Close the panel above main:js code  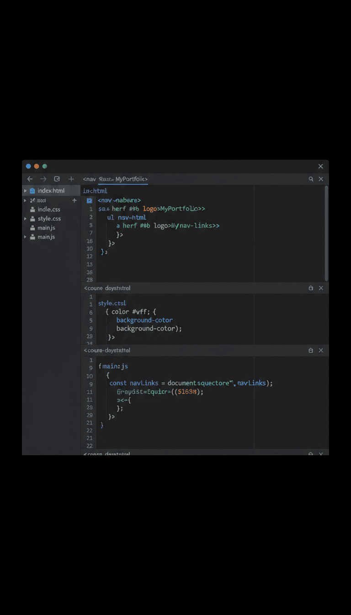click(x=321, y=350)
